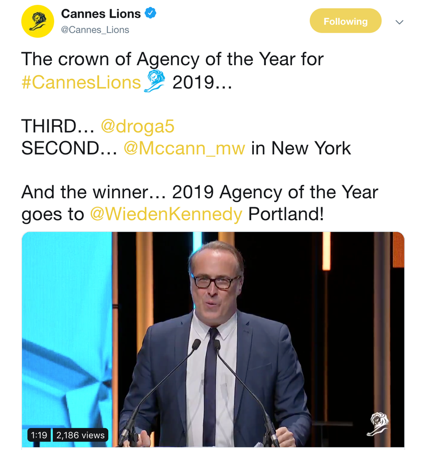Open the @Mccann_mw profile mention
Screen dimensions: 429x450
click(x=184, y=148)
